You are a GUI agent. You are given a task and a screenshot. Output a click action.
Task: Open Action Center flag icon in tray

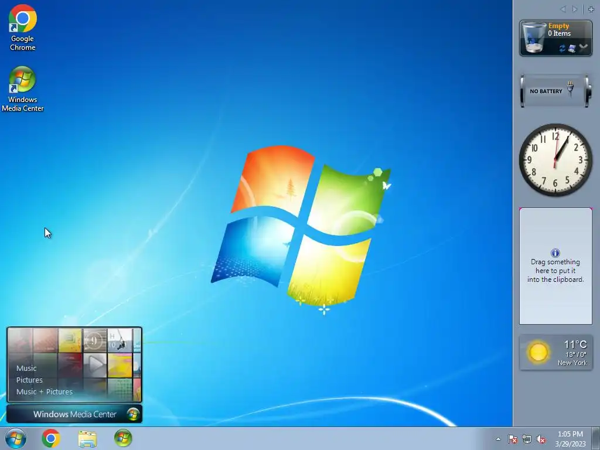coord(513,439)
